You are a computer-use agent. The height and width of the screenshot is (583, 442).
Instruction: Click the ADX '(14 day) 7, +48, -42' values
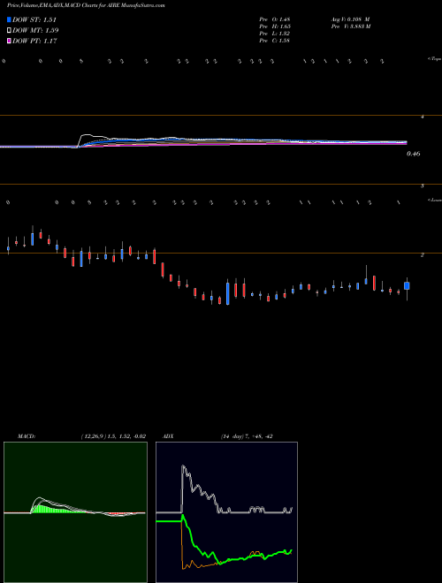(x=247, y=436)
